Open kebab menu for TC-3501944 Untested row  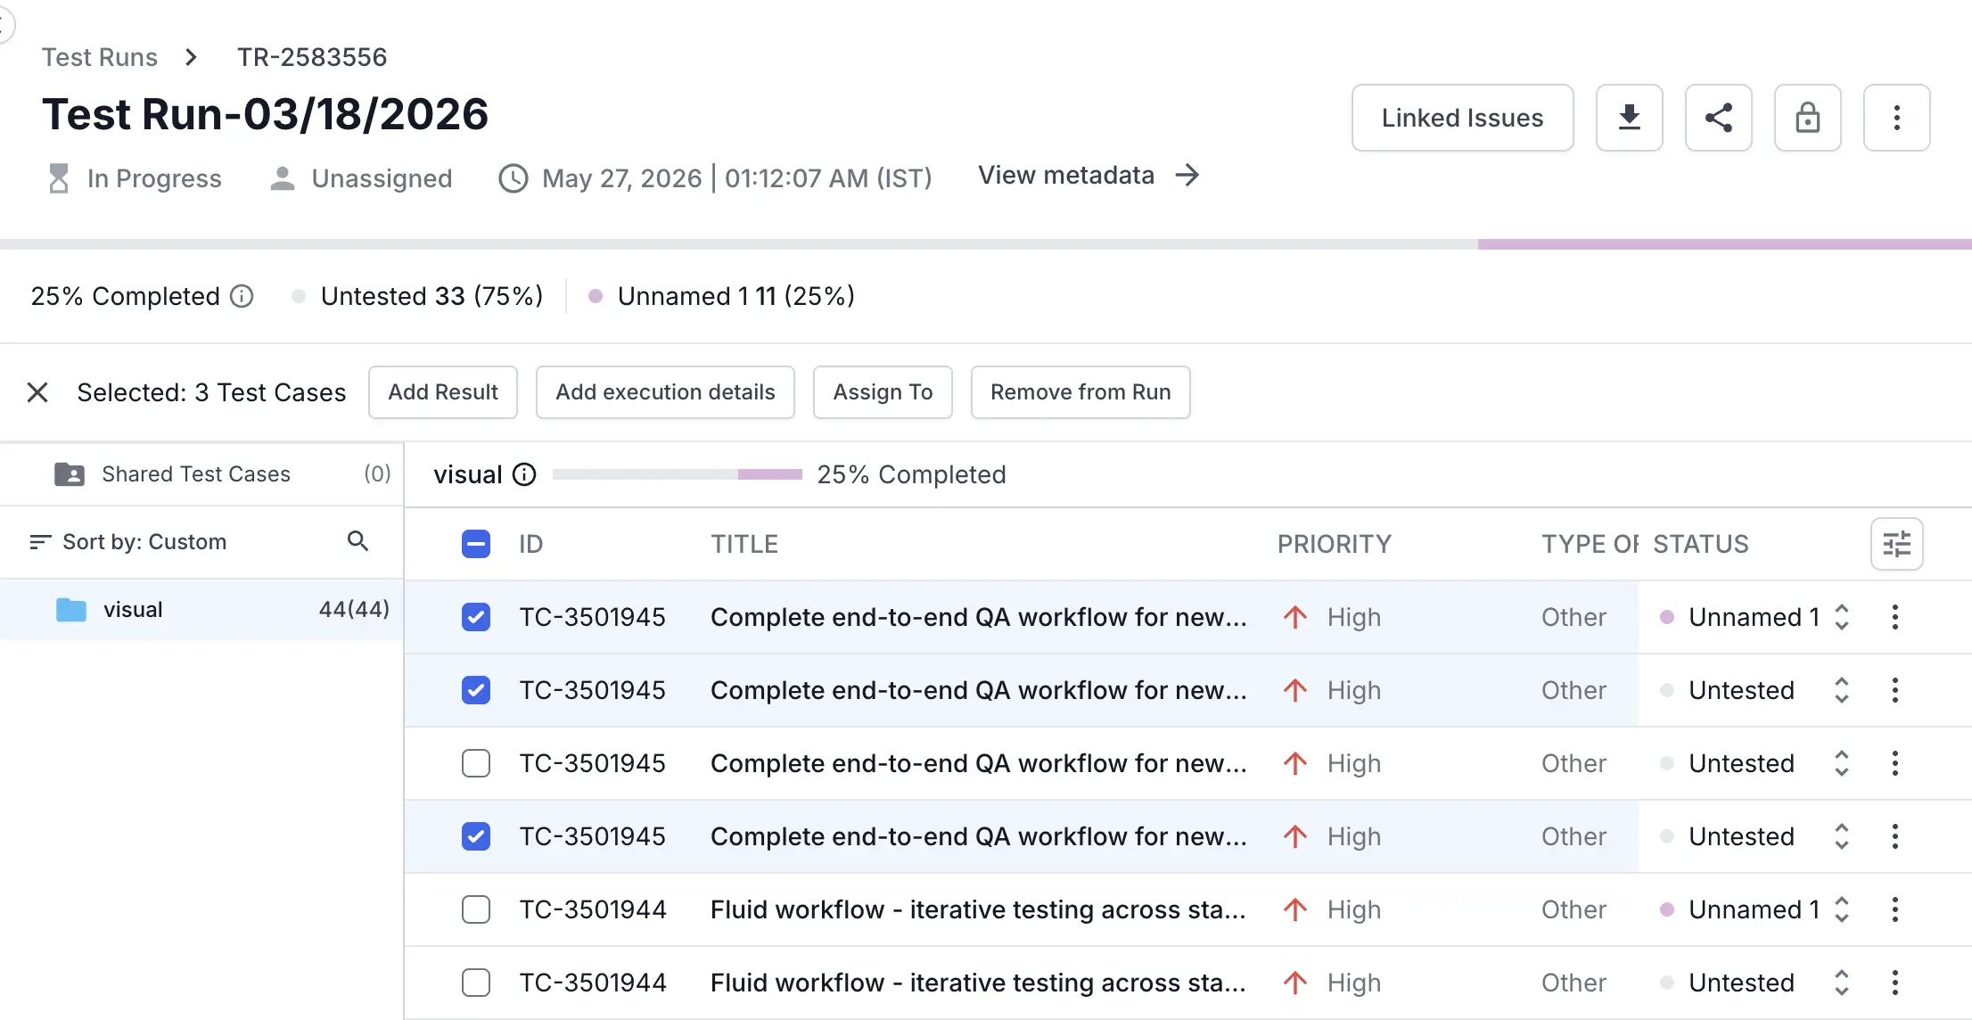coord(1895,983)
